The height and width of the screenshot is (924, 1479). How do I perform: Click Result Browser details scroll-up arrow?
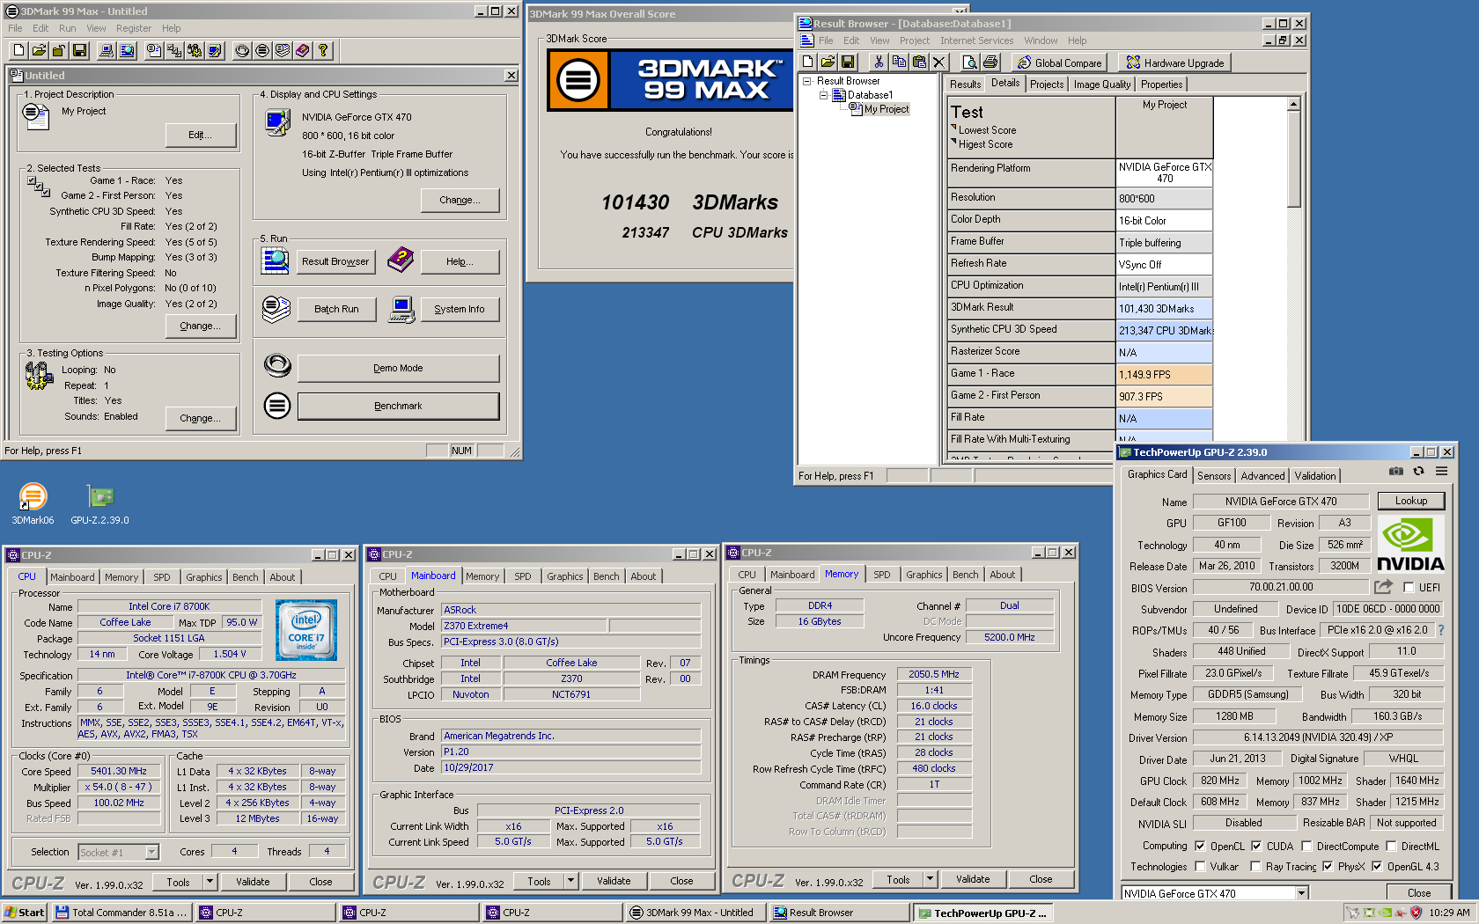(x=1293, y=105)
